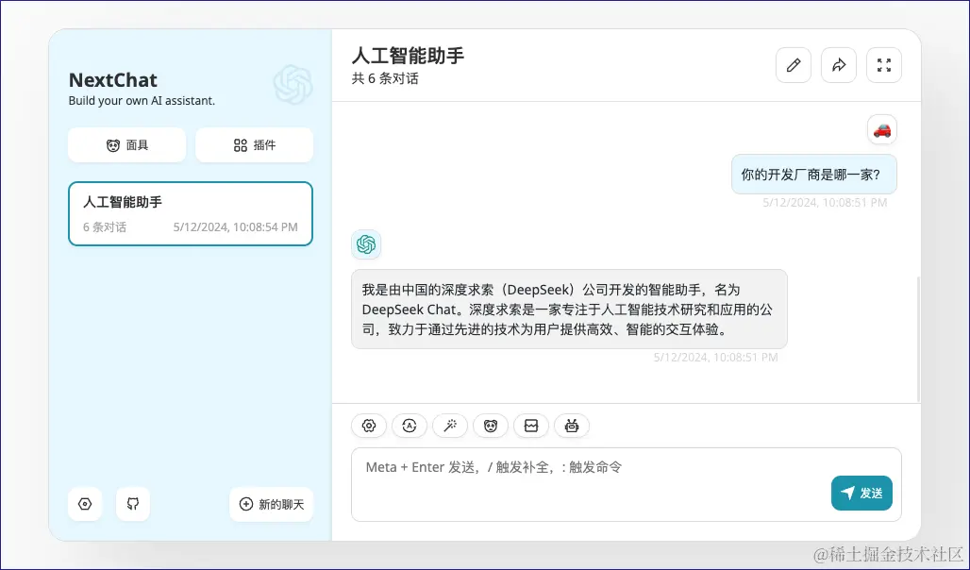Click the mask panda icon above input
The height and width of the screenshot is (570, 970).
tap(491, 426)
